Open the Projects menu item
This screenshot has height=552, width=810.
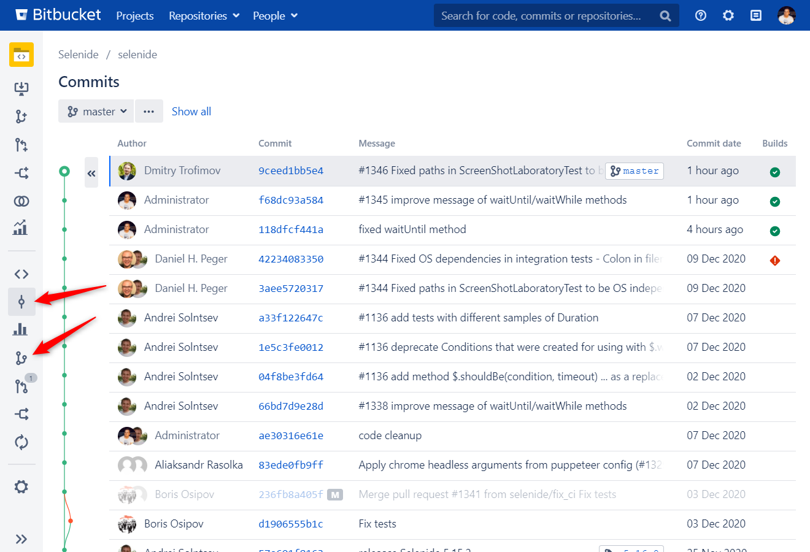pos(135,15)
